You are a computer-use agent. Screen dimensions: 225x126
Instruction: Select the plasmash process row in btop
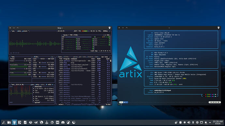tap(84, 69)
